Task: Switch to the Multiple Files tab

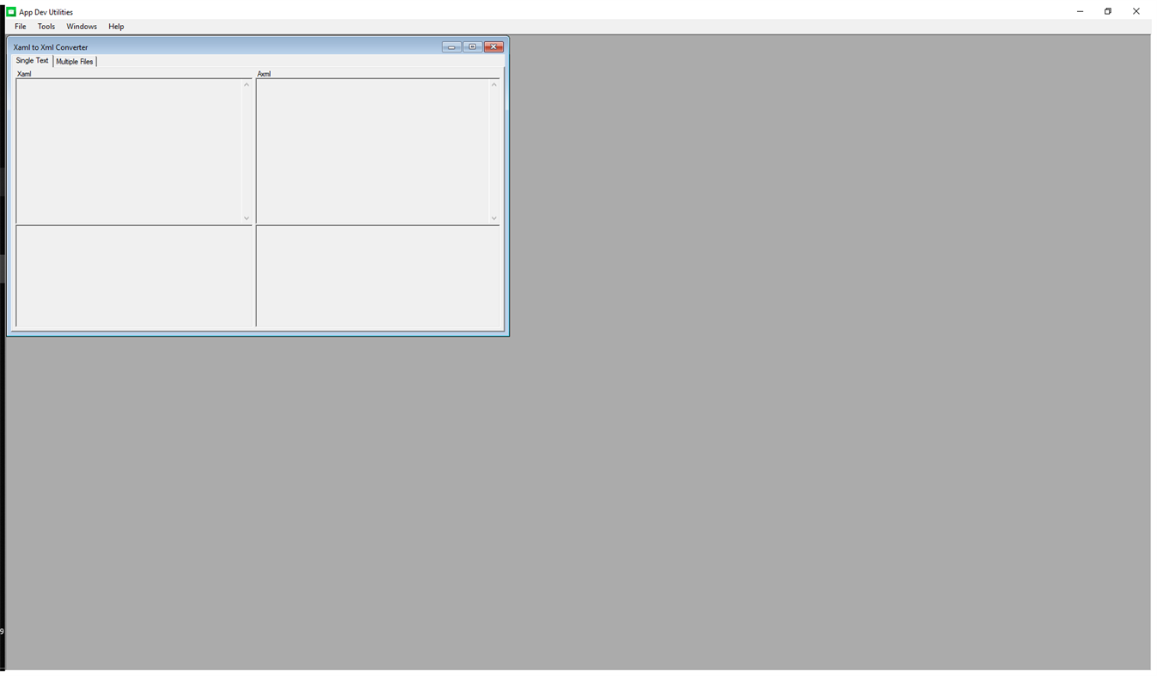Action: (75, 61)
